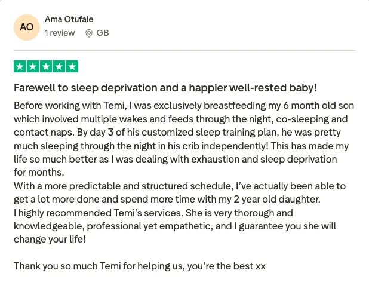
Task: Click the fifth green rating star
Action: click(72, 66)
